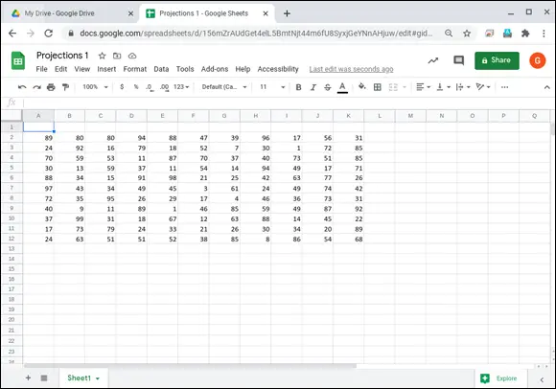Go to Sheets home via logo

point(17,60)
